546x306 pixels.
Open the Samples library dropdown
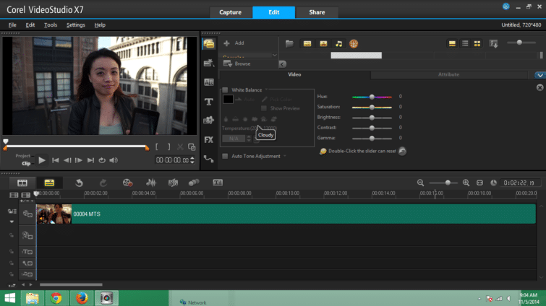(275, 56)
